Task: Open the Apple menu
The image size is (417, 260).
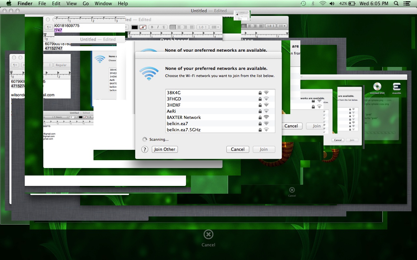Action: tap(9, 4)
